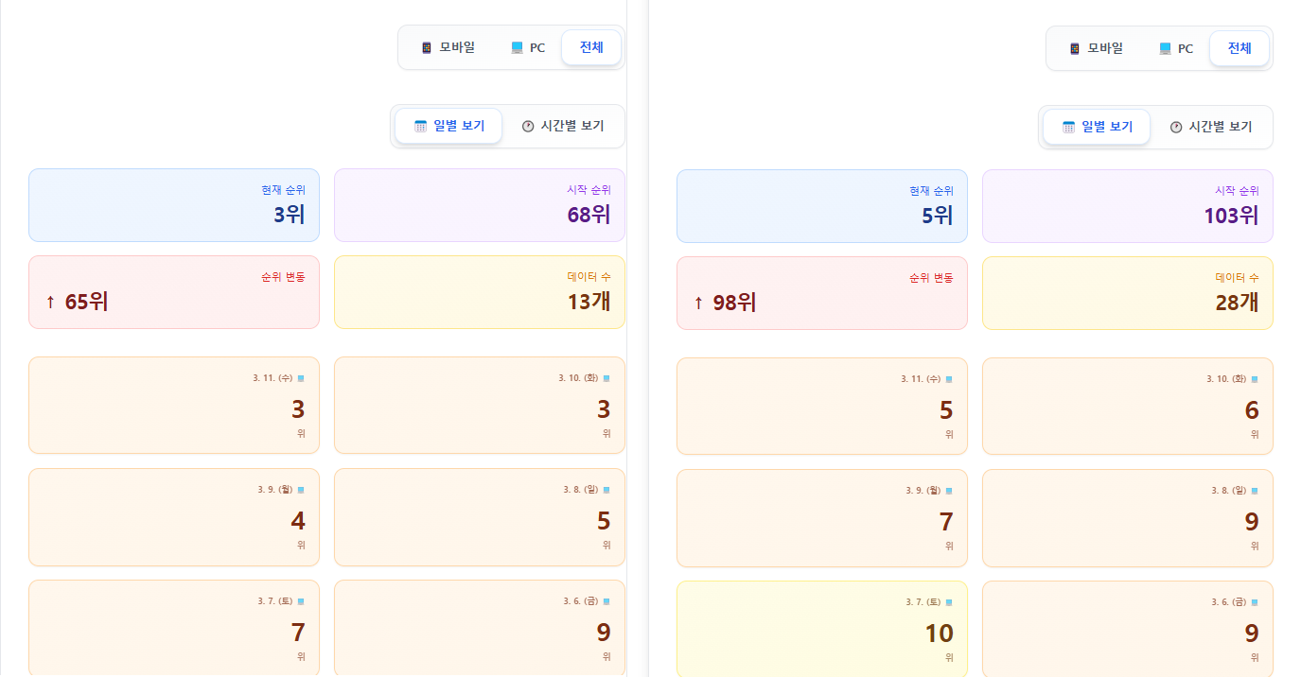This screenshot has width=1301, height=677.
Task: Open the 모바일 tab in the right panel
Action: tap(1097, 48)
